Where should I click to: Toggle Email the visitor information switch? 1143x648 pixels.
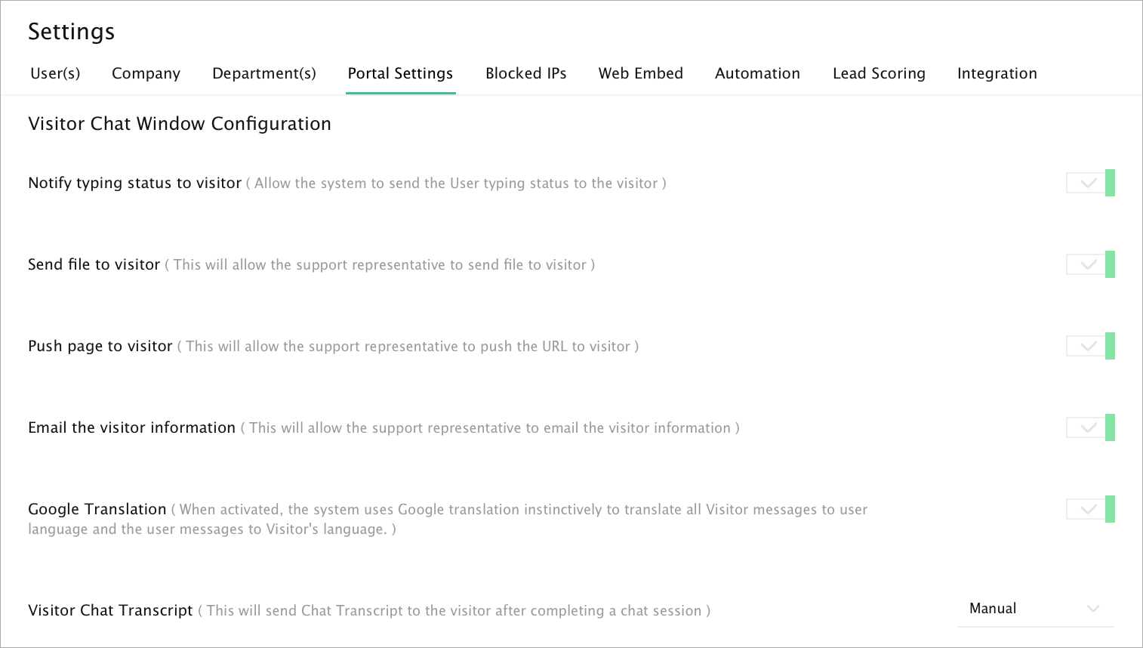1090,427
